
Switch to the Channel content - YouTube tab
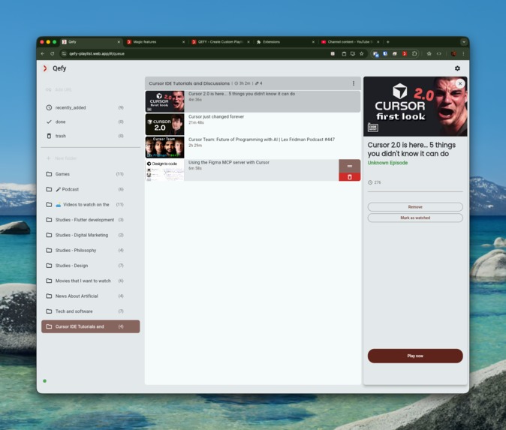pos(349,42)
